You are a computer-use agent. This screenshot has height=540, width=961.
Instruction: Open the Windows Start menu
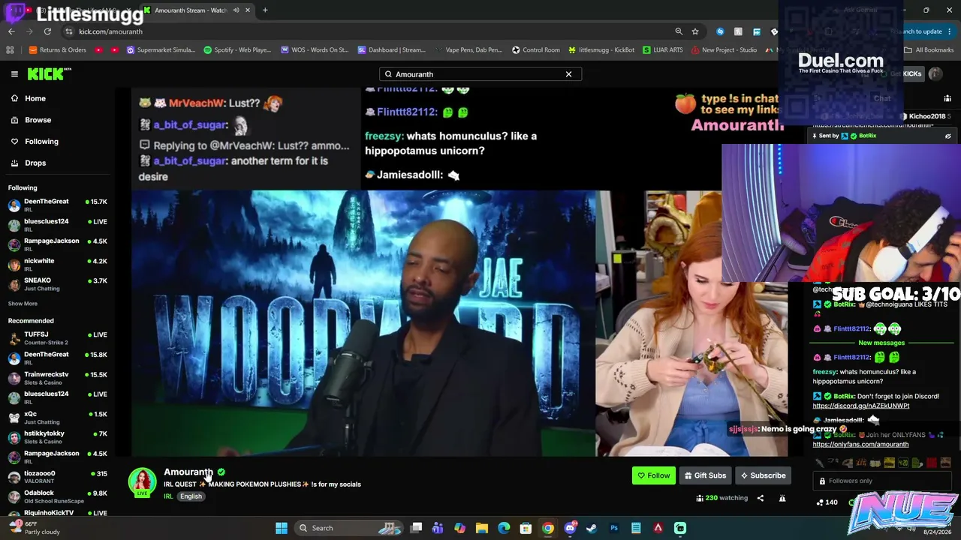[x=282, y=528]
